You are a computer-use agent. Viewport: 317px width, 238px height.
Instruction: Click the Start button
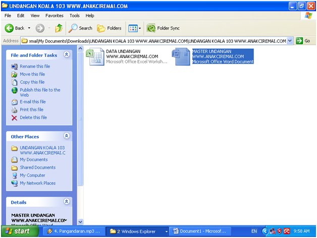20,231
